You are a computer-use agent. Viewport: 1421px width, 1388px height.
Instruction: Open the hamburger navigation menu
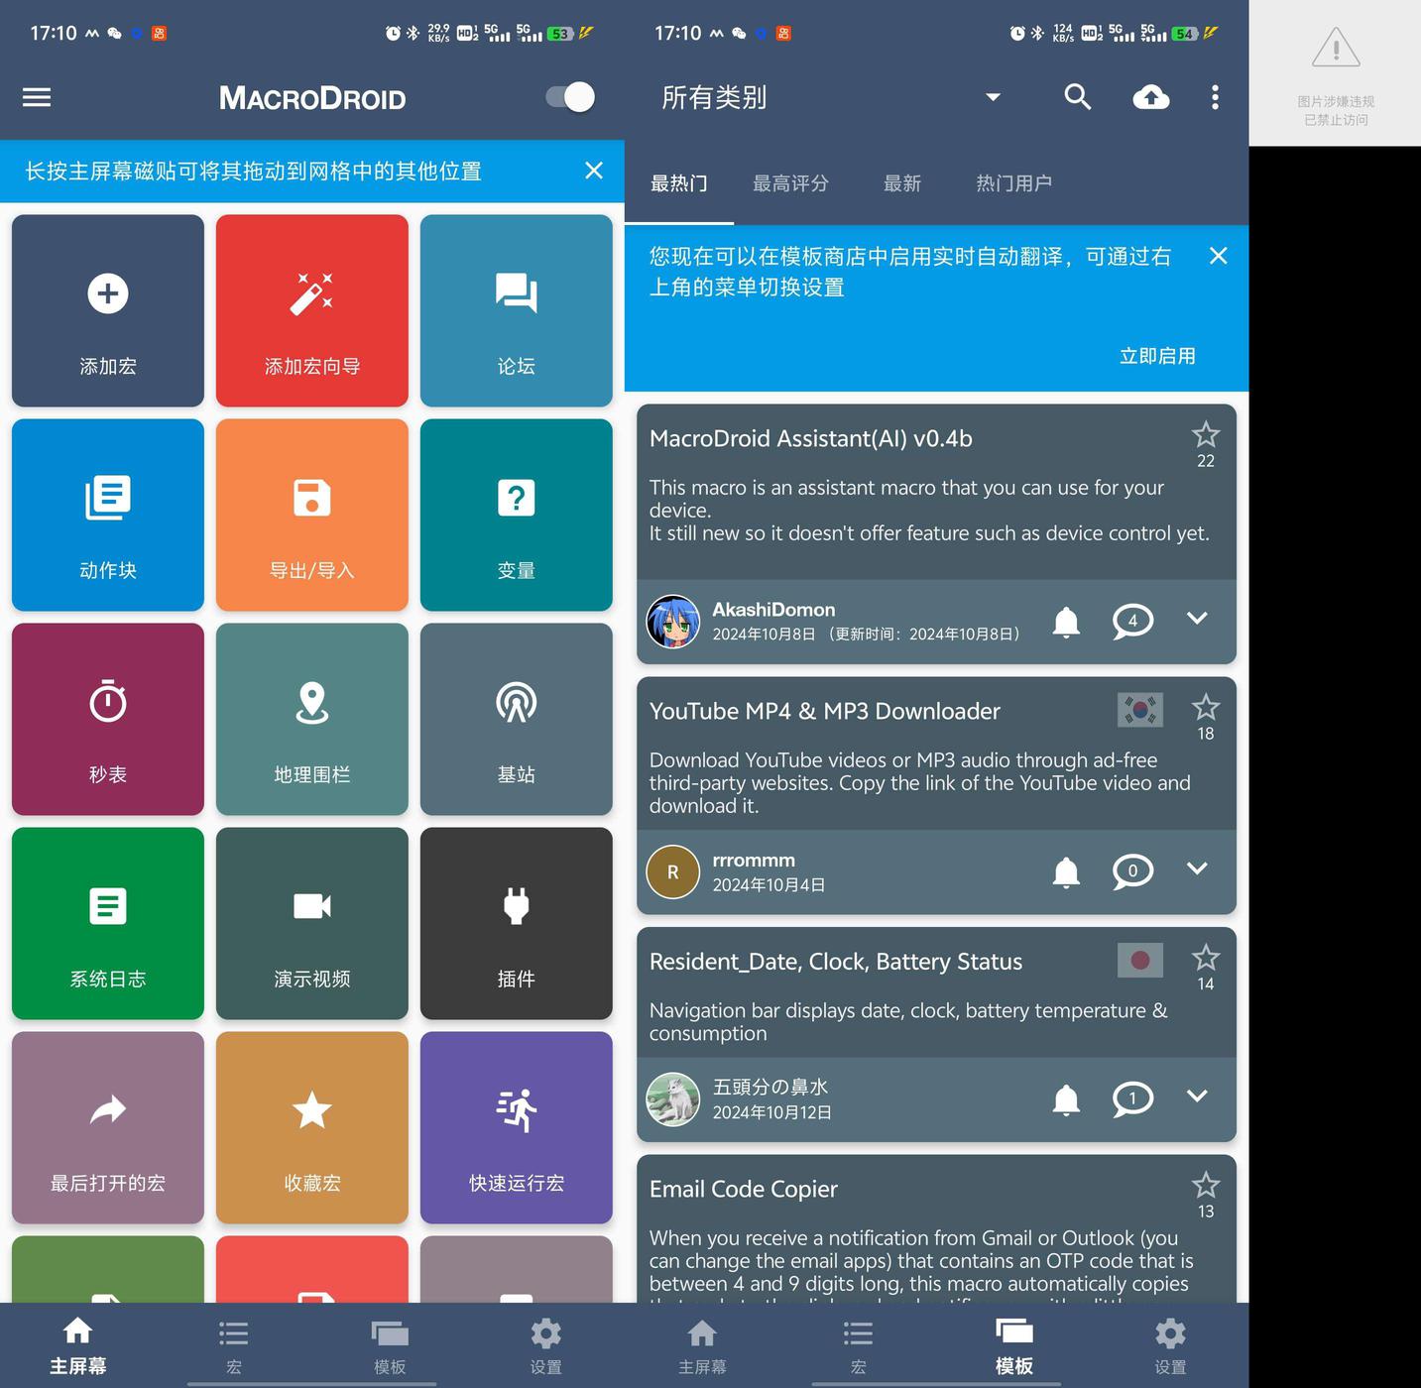tap(37, 97)
